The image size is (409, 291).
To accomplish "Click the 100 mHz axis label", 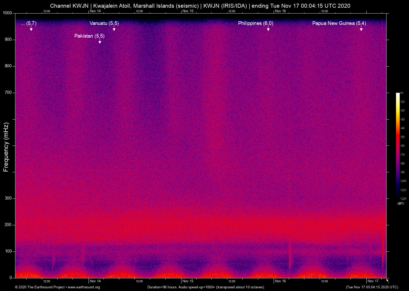I will (9, 250).
